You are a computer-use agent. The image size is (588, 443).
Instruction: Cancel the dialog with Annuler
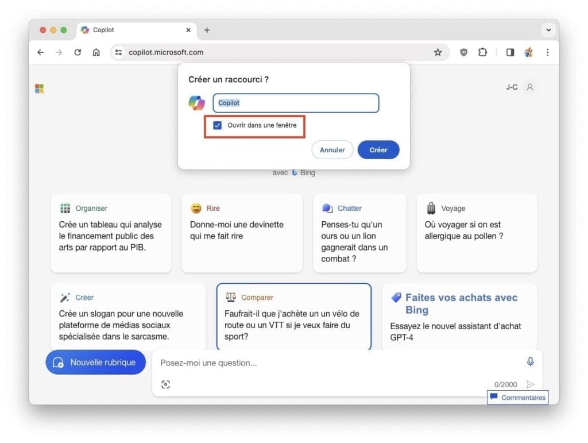tap(332, 149)
